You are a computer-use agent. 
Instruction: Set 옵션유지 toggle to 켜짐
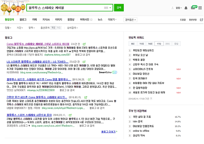pos(59,27)
